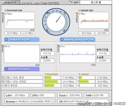Click the VDSL maximum upload progress bar
127x107 pixels.
pos(87,82)
